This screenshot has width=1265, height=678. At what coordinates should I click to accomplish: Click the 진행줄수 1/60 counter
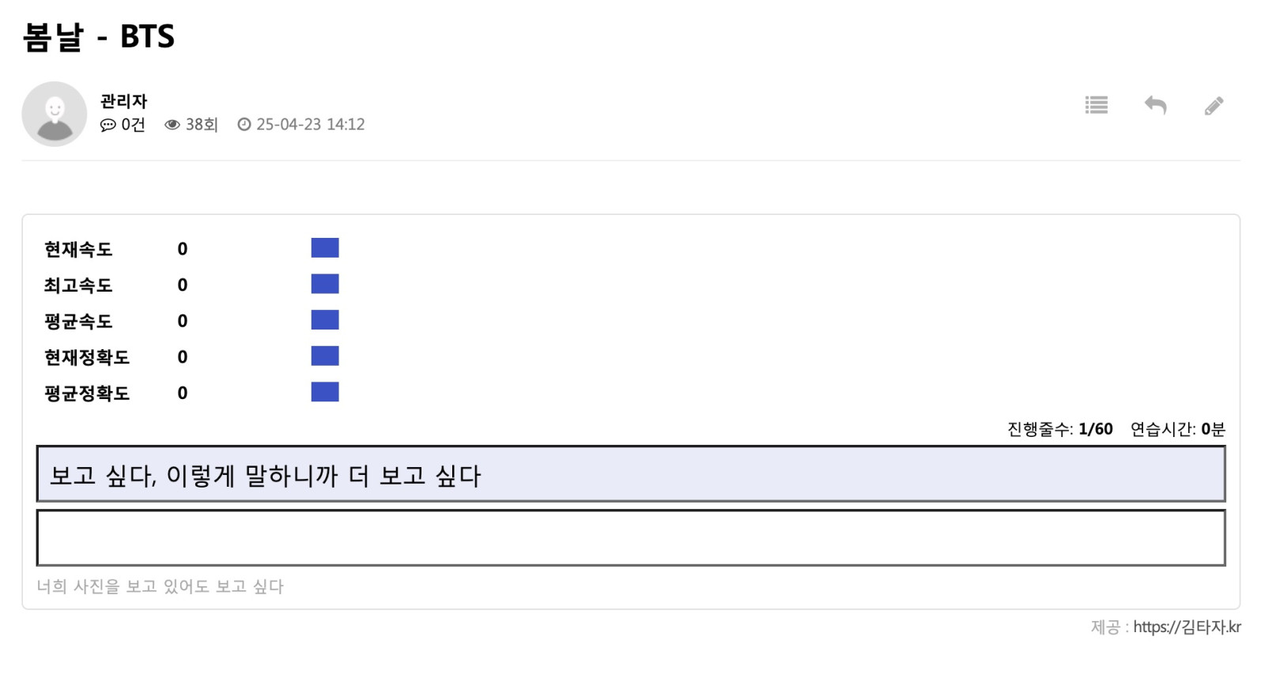pyautogui.click(x=1059, y=429)
